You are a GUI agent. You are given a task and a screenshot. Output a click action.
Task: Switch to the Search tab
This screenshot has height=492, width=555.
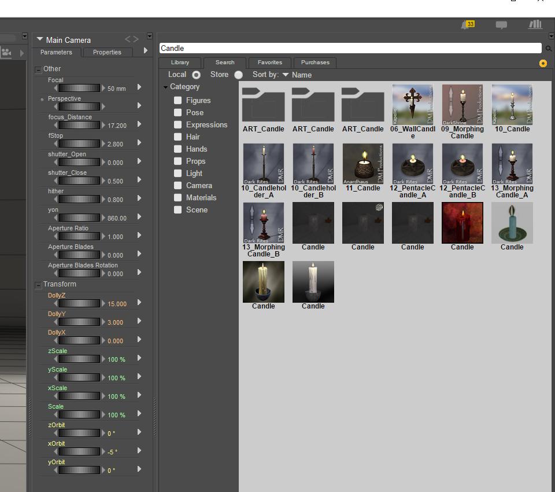[x=225, y=63]
